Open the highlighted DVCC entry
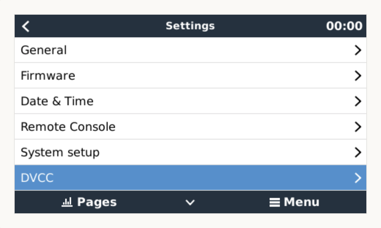 (37, 178)
